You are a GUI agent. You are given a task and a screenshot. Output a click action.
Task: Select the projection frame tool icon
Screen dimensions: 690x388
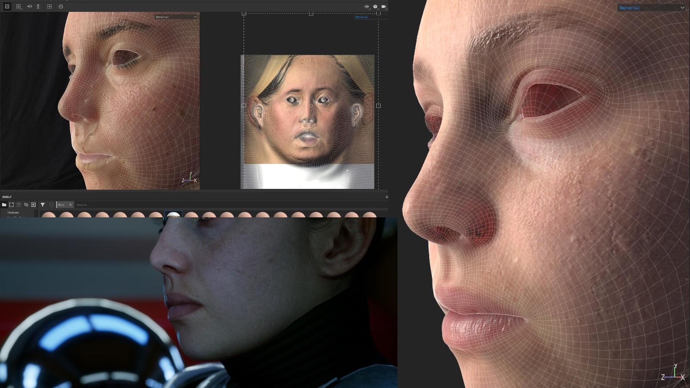pyautogui.click(x=7, y=6)
